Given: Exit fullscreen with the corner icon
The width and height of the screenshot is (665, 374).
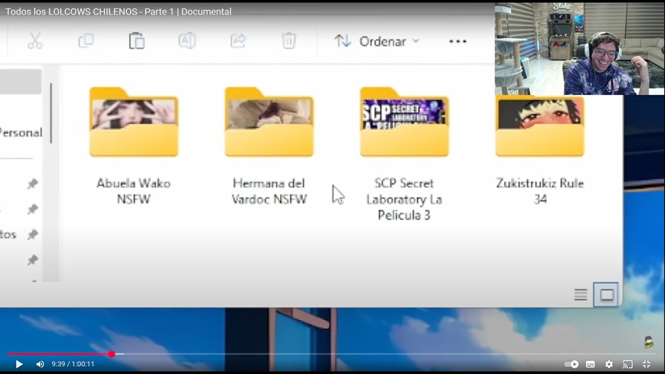Looking at the screenshot, I should pos(647,364).
